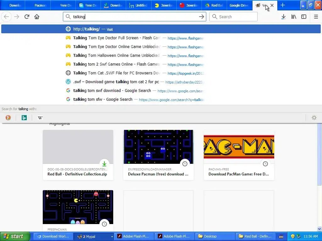Open the Windows start button
Image resolution: width=322 pixels, height=241 pixels.
click(15, 237)
